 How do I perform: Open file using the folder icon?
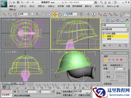[x=14, y=2]
